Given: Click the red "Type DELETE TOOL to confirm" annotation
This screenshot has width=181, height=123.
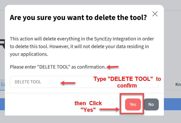Looking at the screenshot, I should [x=127, y=82].
